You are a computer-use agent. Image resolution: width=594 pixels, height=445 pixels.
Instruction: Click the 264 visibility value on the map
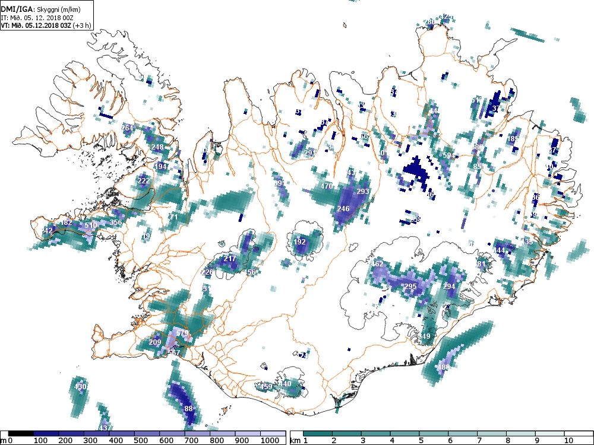tap(127, 128)
